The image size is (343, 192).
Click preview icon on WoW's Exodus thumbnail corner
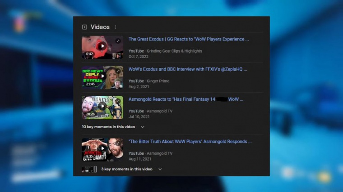point(118,71)
